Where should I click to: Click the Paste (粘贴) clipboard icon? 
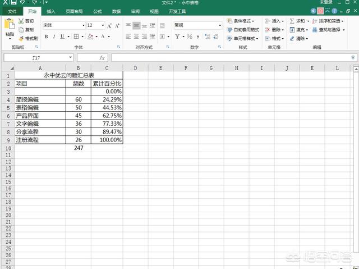click(10, 24)
